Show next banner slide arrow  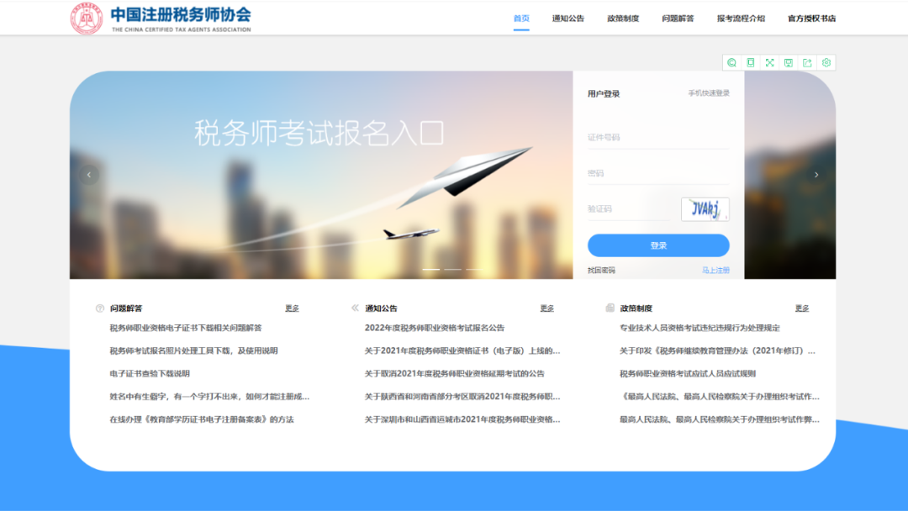(x=816, y=175)
